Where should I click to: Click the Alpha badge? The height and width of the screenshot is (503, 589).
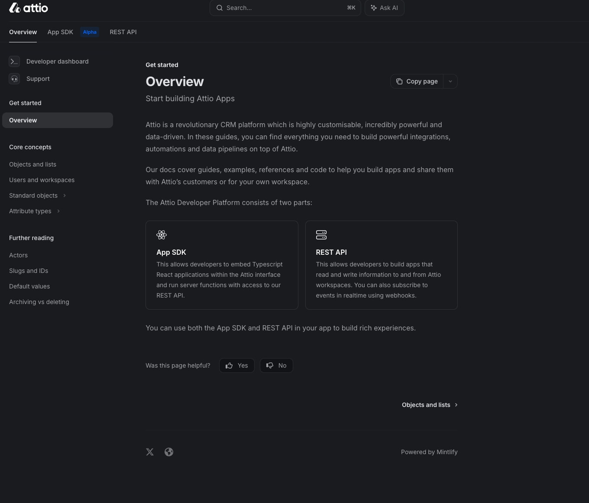pos(90,32)
